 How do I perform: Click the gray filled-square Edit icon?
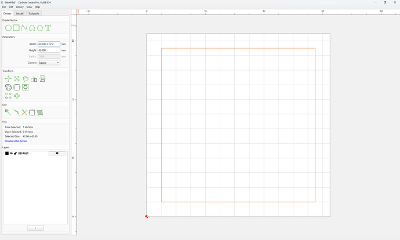[x=40, y=112]
